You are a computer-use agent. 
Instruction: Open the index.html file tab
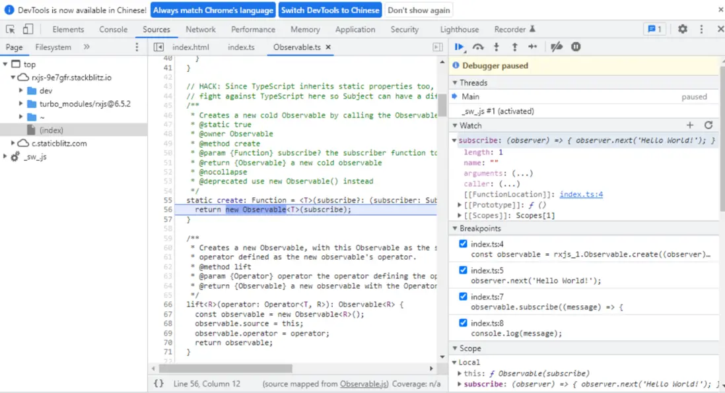(191, 47)
